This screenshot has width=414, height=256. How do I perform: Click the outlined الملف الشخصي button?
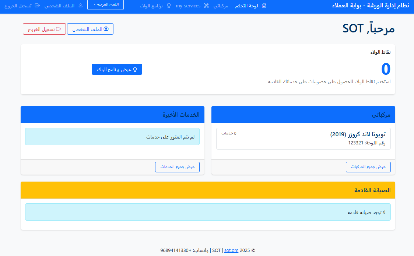coord(90,29)
